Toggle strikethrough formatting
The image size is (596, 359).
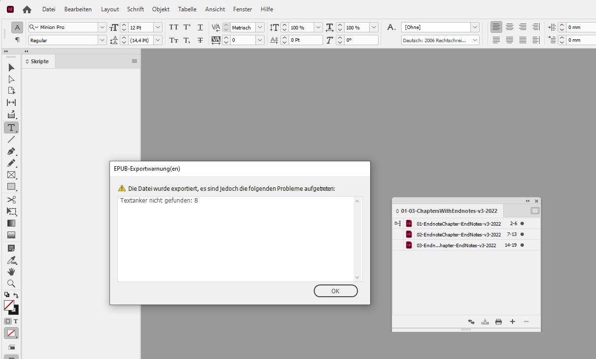pyautogui.click(x=200, y=40)
